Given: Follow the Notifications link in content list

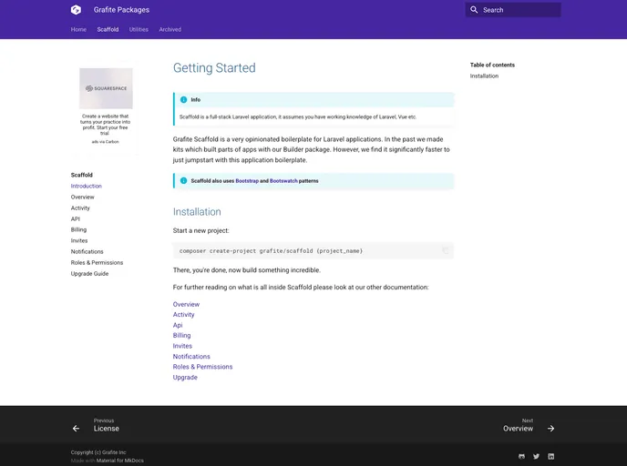Looking at the screenshot, I should pyautogui.click(x=191, y=356).
